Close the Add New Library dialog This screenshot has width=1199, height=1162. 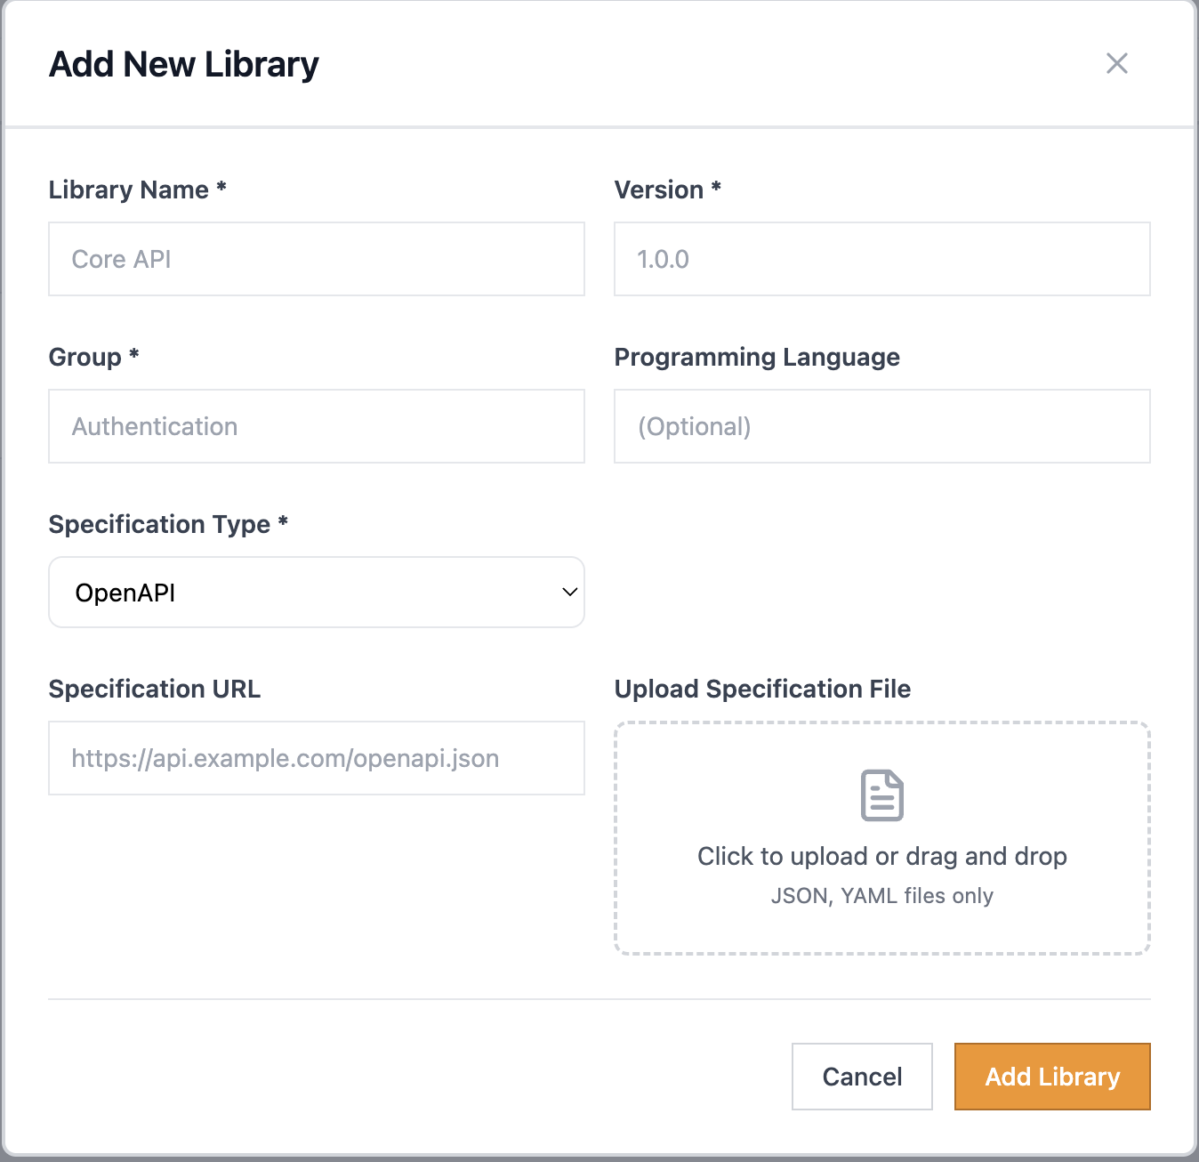click(1116, 63)
